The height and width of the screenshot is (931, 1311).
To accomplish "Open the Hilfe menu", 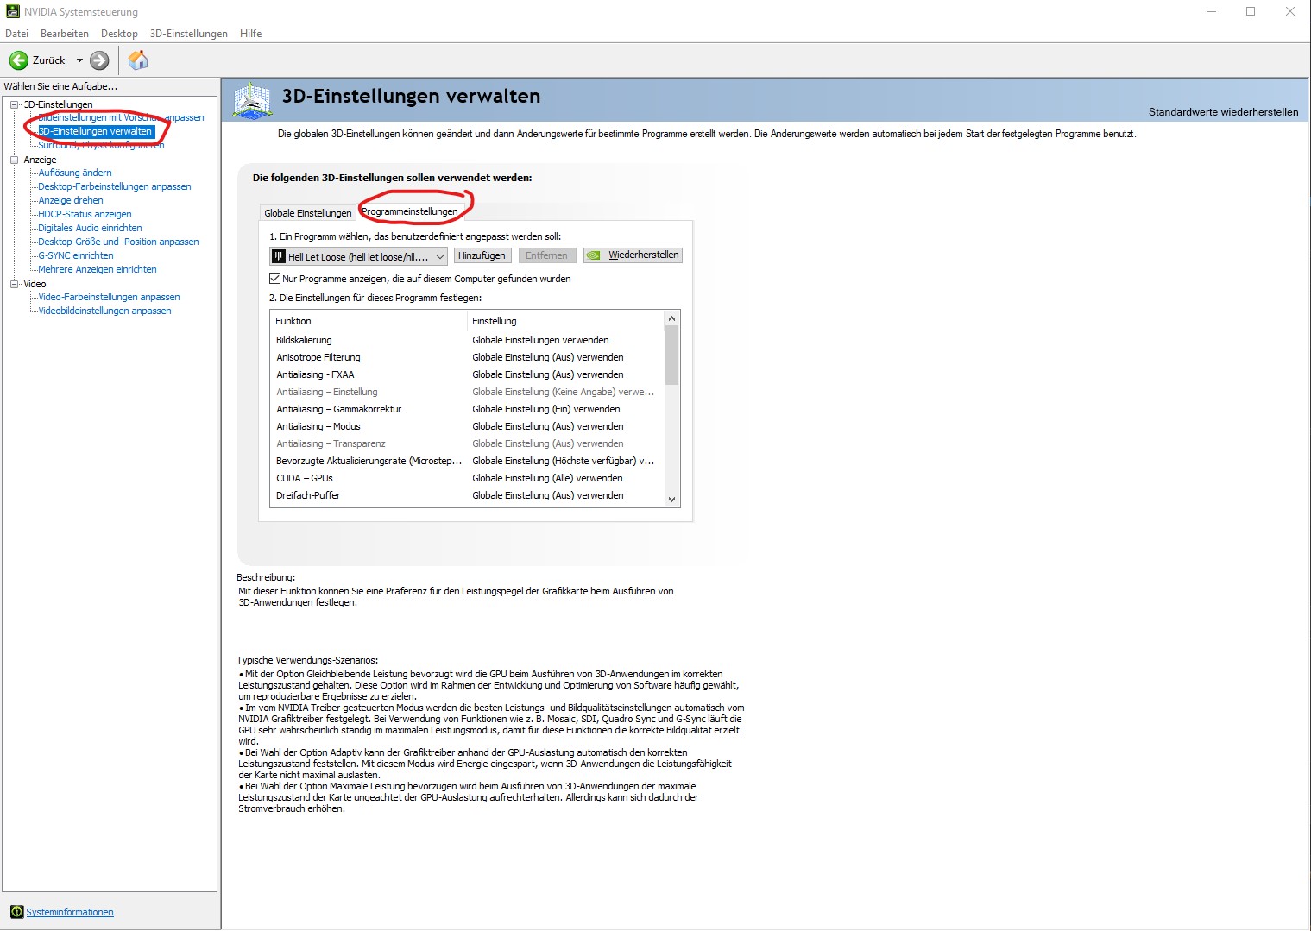I will 251,34.
